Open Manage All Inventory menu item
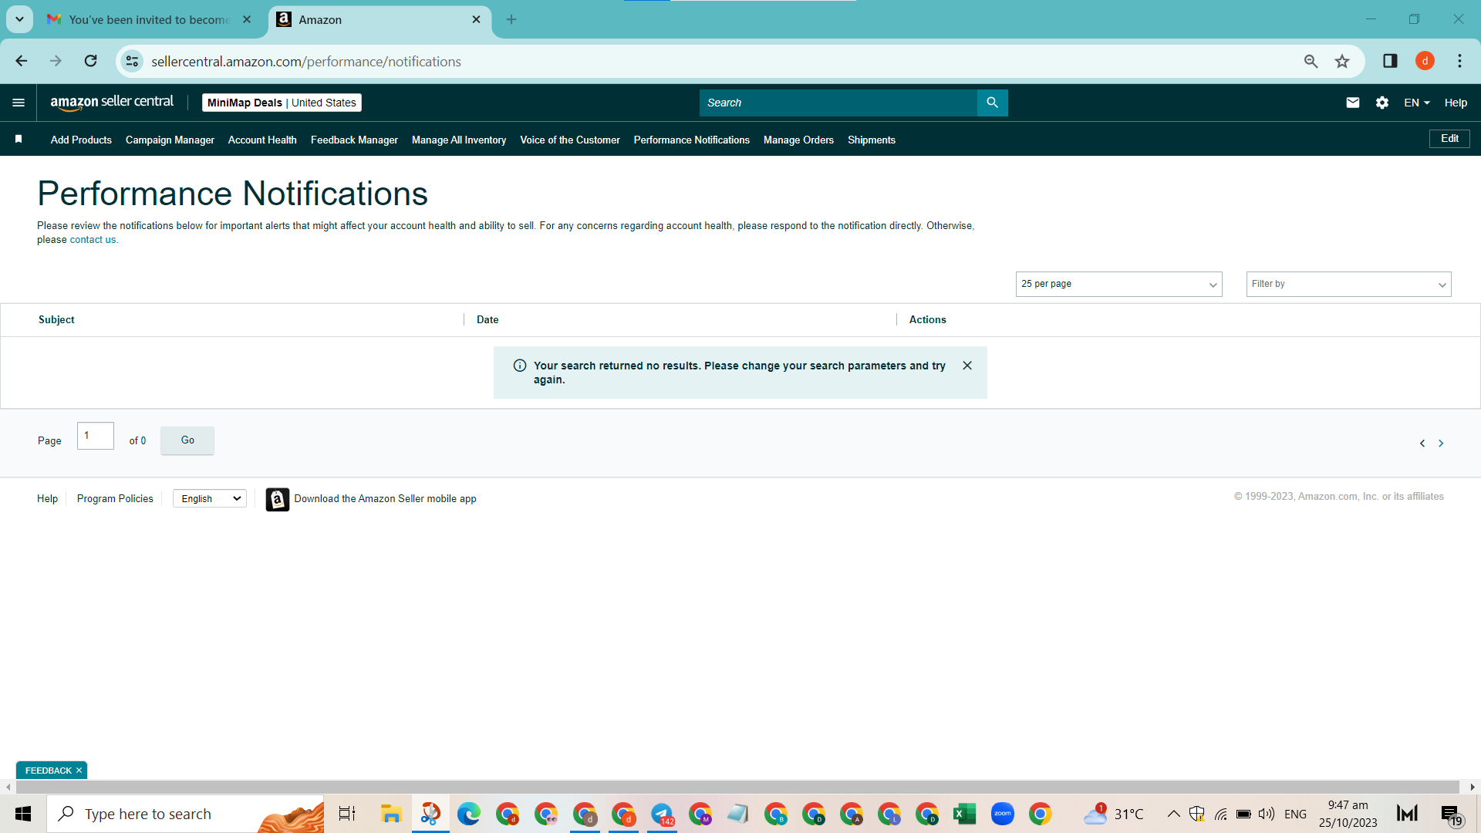Viewport: 1481px width, 833px height. click(459, 140)
